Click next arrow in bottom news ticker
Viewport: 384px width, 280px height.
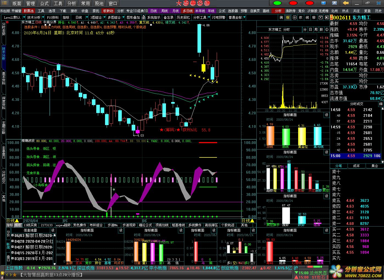10,275
